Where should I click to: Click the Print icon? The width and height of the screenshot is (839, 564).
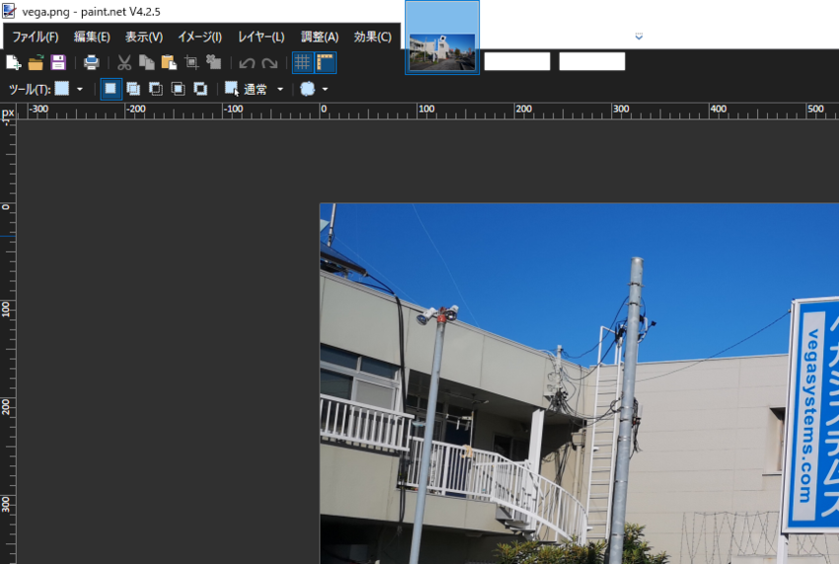coord(92,62)
